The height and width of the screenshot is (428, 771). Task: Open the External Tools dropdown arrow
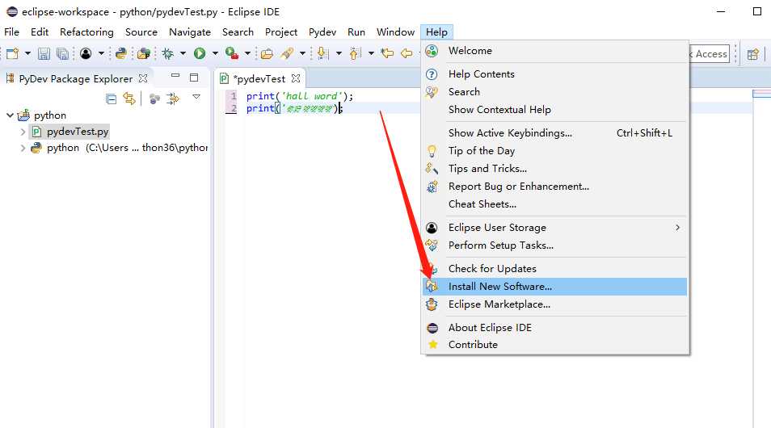click(x=247, y=53)
